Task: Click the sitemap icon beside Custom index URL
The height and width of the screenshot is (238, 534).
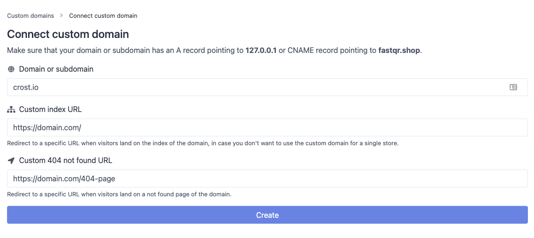Action: point(11,110)
